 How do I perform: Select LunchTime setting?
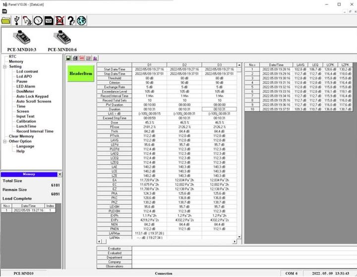pyautogui.click(x=26, y=127)
